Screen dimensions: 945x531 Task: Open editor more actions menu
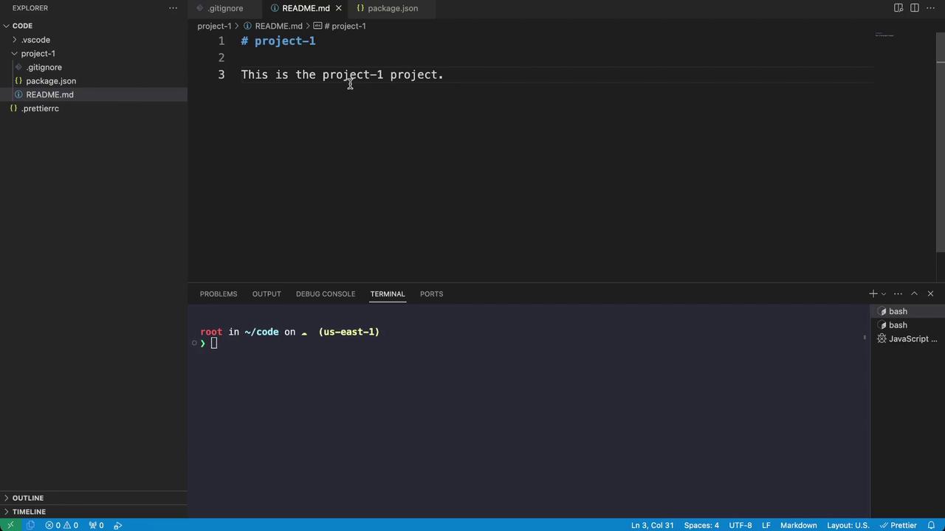click(930, 8)
